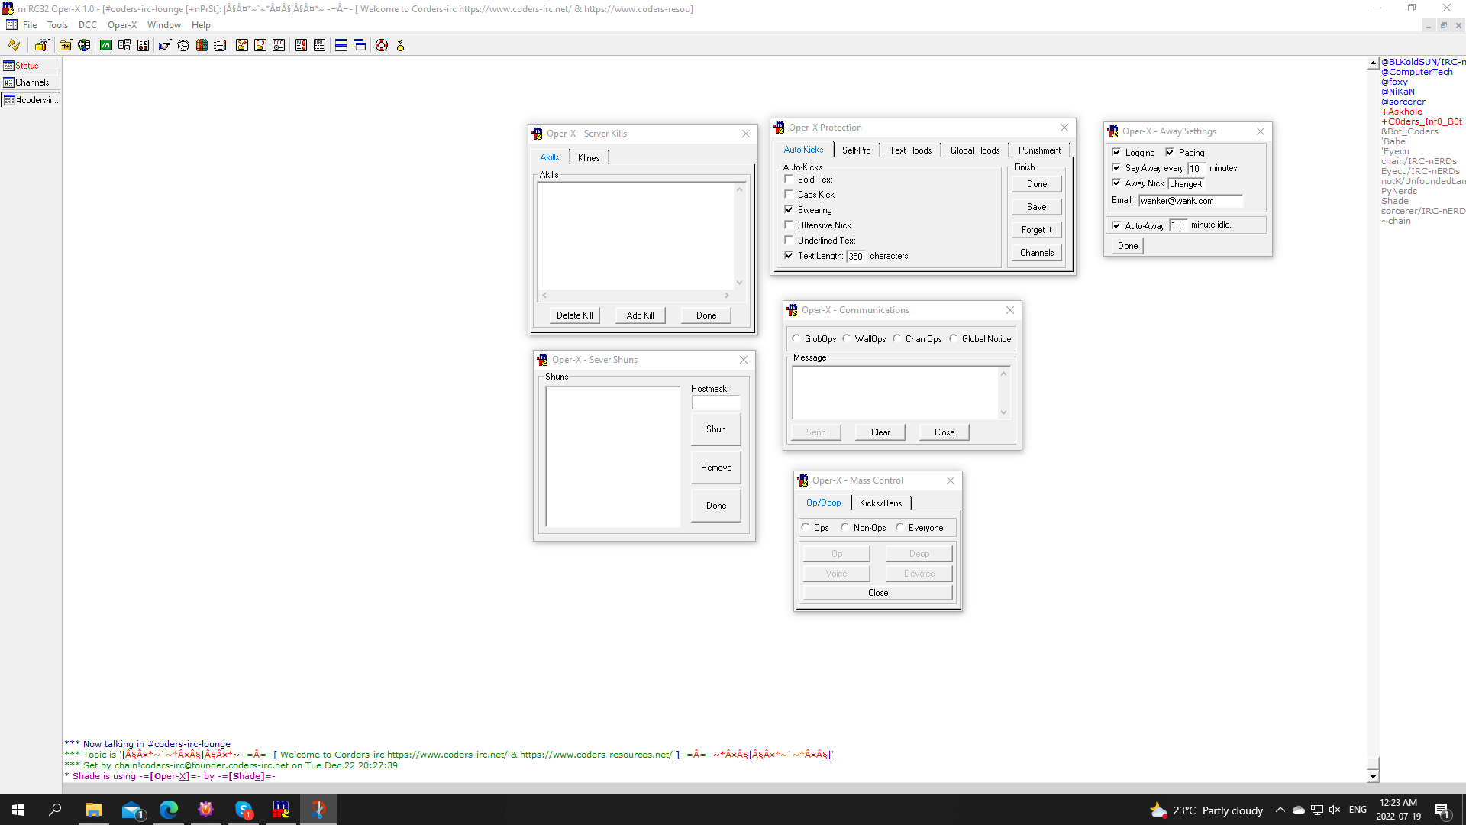Enable the Bold Text auto-kick checkbox
Image resolution: width=1466 pixels, height=825 pixels.
(x=790, y=180)
